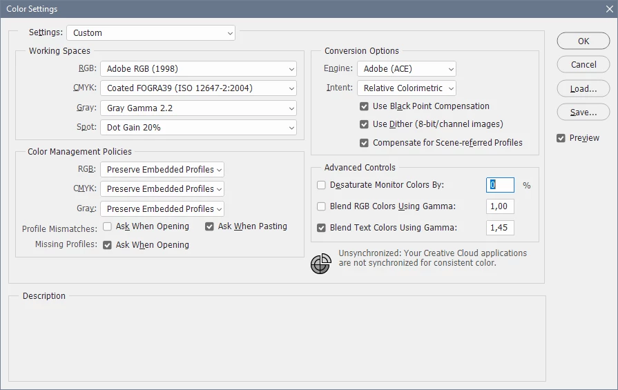618x390 pixels.
Task: Uncheck Blend Text Colors Using Gamma
Action: [321, 228]
